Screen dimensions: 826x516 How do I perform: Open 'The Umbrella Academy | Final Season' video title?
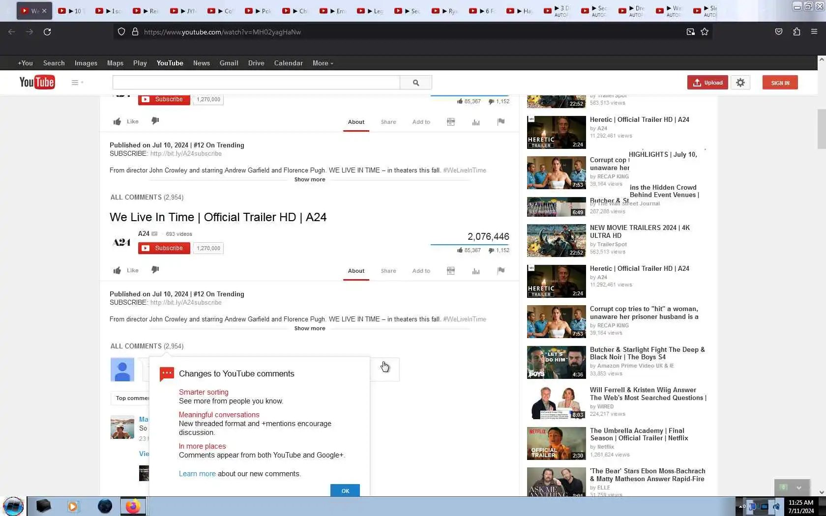point(639,434)
